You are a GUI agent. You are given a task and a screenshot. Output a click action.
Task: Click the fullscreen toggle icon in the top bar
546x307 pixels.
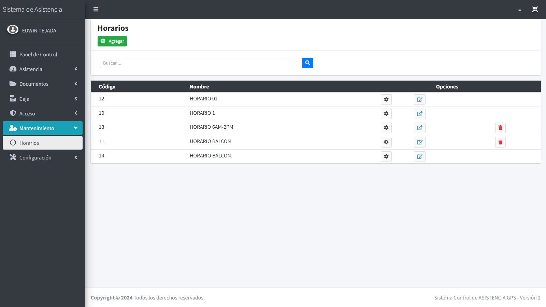click(x=535, y=9)
